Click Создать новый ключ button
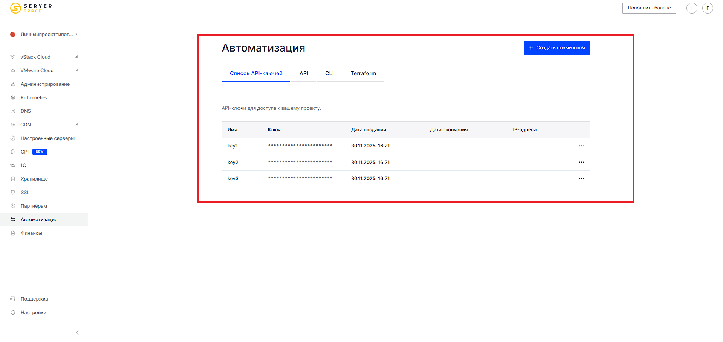 (x=556, y=48)
